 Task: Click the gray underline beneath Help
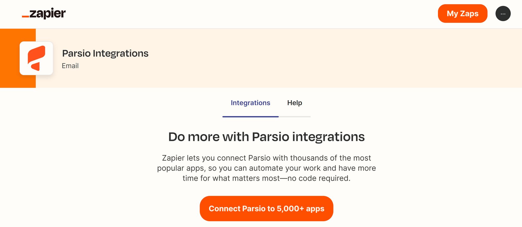pyautogui.click(x=295, y=117)
